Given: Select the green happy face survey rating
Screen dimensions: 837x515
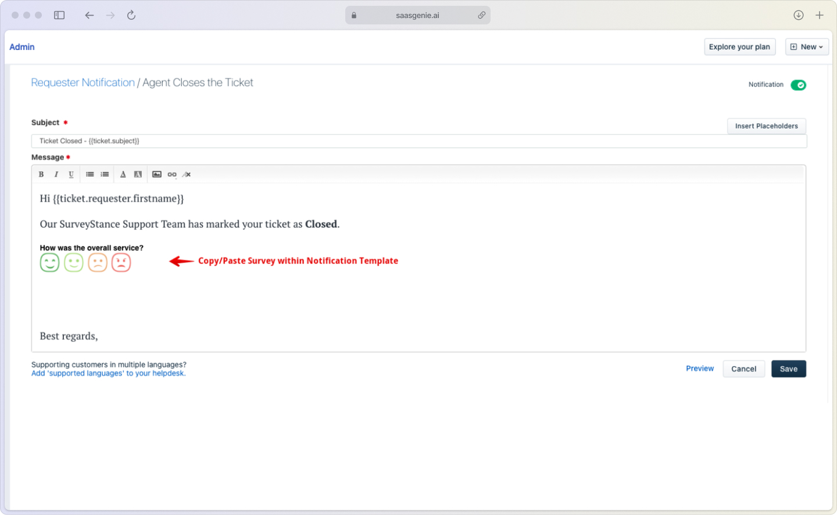Looking at the screenshot, I should tap(49, 262).
